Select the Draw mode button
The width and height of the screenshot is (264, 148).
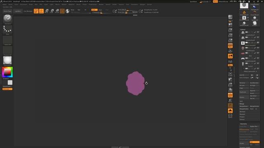pos(41,11)
